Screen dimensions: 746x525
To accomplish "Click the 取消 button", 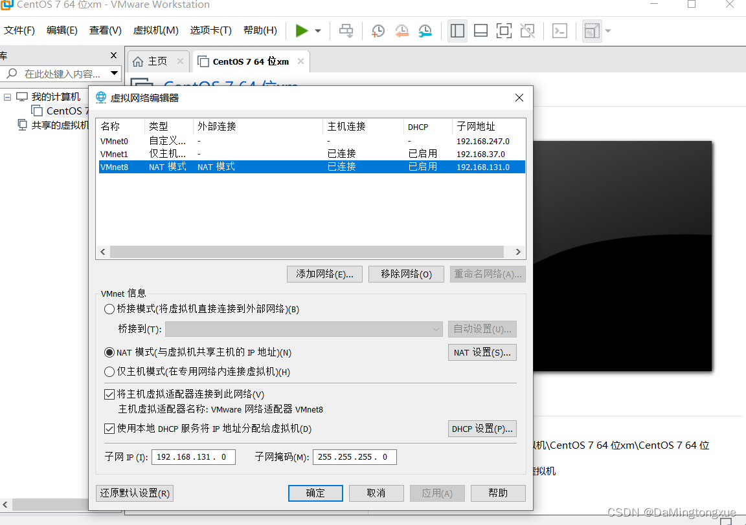I will (376, 493).
